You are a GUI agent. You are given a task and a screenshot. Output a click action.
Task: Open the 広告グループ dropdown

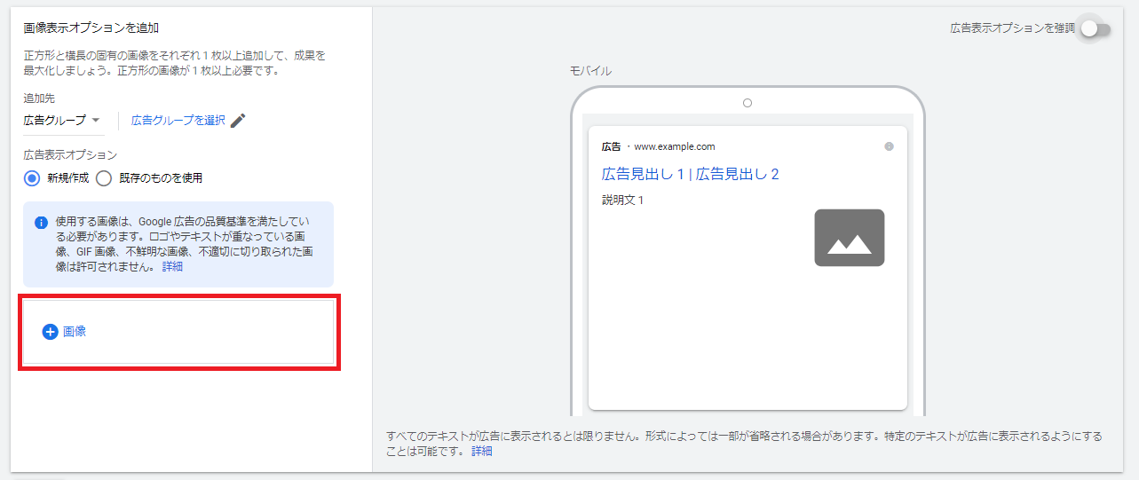[x=62, y=121]
